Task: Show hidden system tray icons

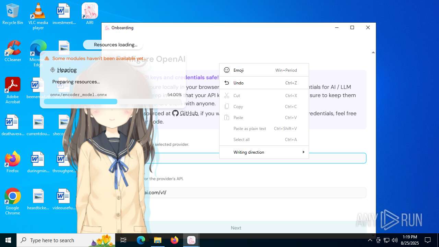Action: click(x=370, y=240)
